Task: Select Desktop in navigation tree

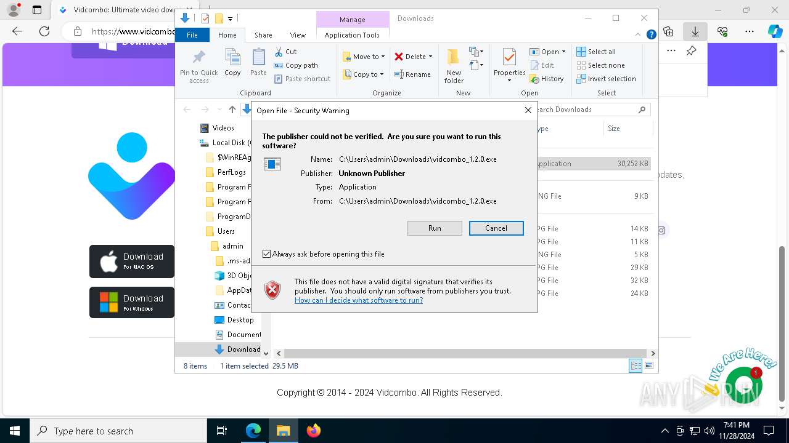Action: [x=234, y=320]
